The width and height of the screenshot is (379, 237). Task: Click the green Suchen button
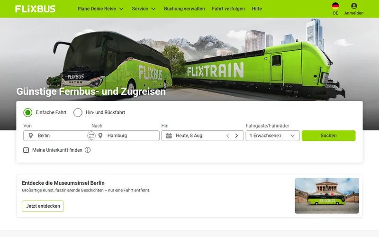click(x=328, y=136)
